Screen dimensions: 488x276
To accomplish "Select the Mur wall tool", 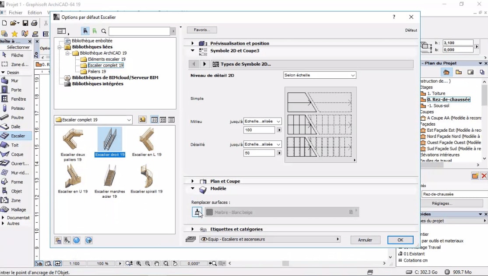I will 14,80.
